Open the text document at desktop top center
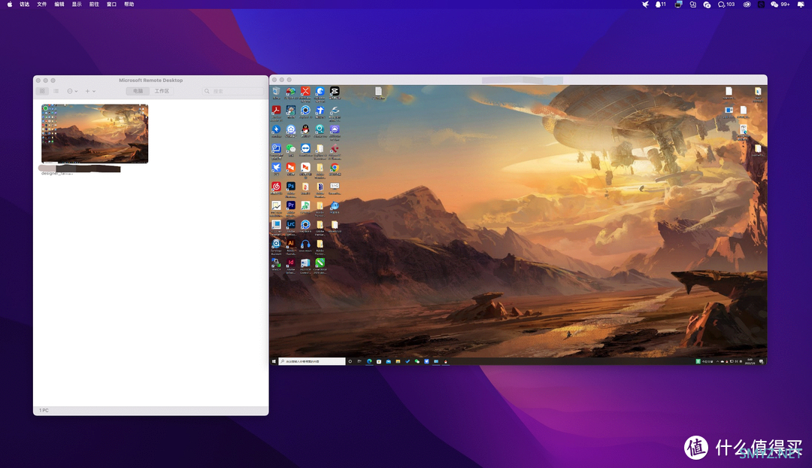 click(x=378, y=92)
